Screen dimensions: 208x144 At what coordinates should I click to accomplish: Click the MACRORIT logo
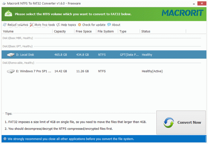(183, 13)
